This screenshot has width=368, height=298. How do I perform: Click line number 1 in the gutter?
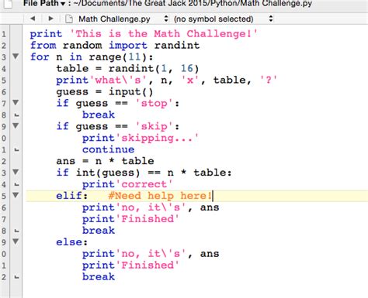[4, 34]
